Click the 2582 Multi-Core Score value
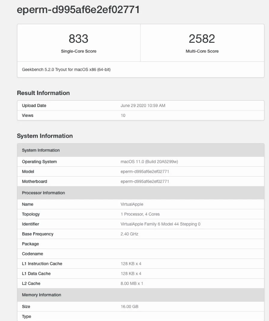This screenshot has width=269, height=321. pos(202,38)
